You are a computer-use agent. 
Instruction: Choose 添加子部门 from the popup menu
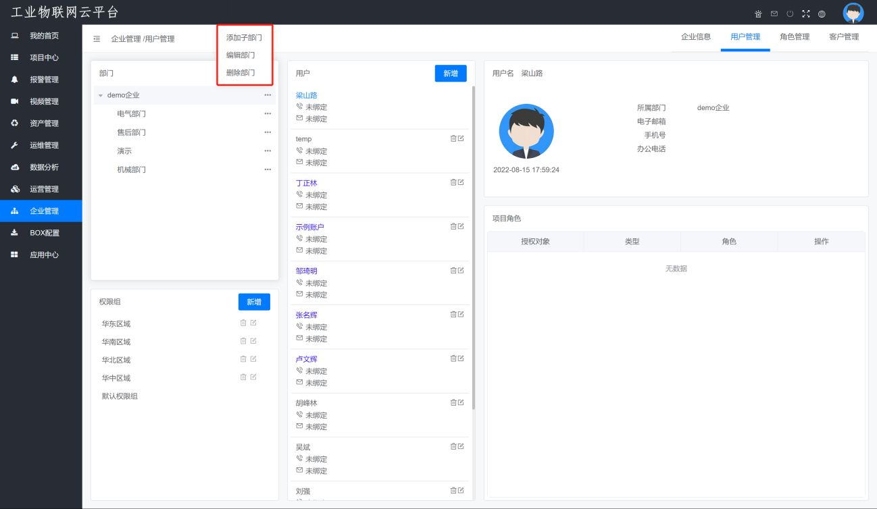pyautogui.click(x=244, y=38)
